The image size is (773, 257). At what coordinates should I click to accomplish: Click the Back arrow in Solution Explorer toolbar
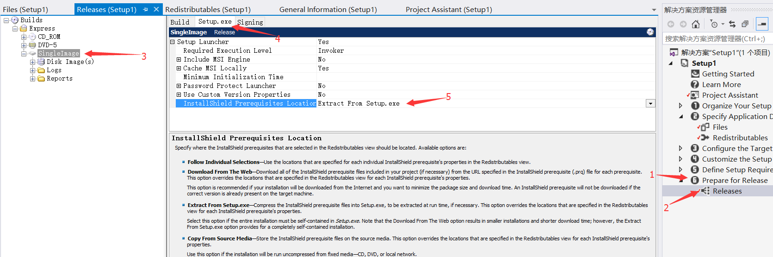tap(671, 24)
